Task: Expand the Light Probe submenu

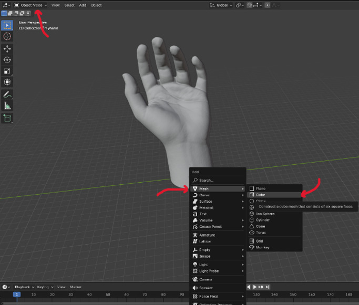Action: coord(218,271)
